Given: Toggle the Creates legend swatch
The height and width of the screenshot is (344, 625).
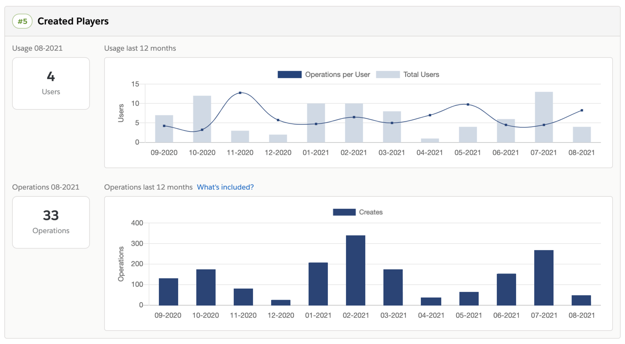Looking at the screenshot, I should [x=344, y=212].
